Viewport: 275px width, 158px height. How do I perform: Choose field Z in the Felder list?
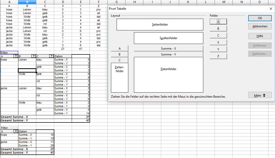218,56
